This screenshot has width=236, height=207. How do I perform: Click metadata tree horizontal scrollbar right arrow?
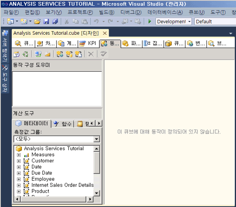tap(90, 199)
